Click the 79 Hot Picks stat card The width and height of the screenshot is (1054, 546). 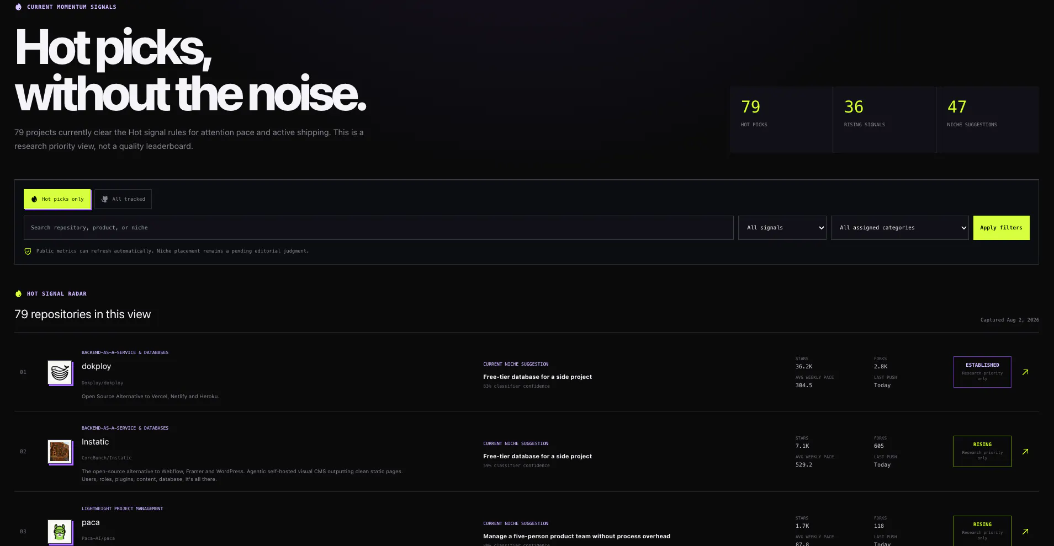point(781,119)
